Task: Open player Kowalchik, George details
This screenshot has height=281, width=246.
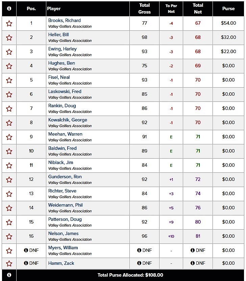Action: [x=68, y=120]
